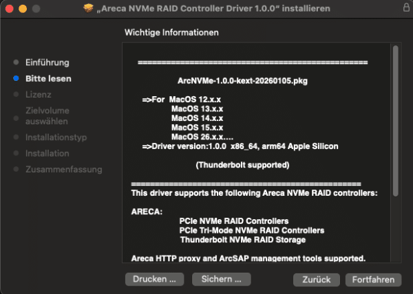The height and width of the screenshot is (294, 413).
Task: Click the PCIe NVMe RAID Controllers line
Action: click(234, 221)
